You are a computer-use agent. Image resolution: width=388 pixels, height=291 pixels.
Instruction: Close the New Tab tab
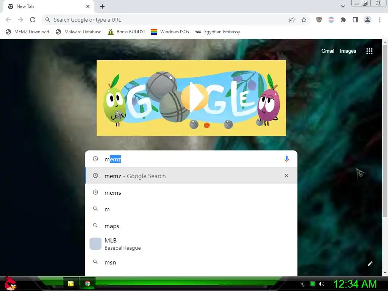[88, 6]
